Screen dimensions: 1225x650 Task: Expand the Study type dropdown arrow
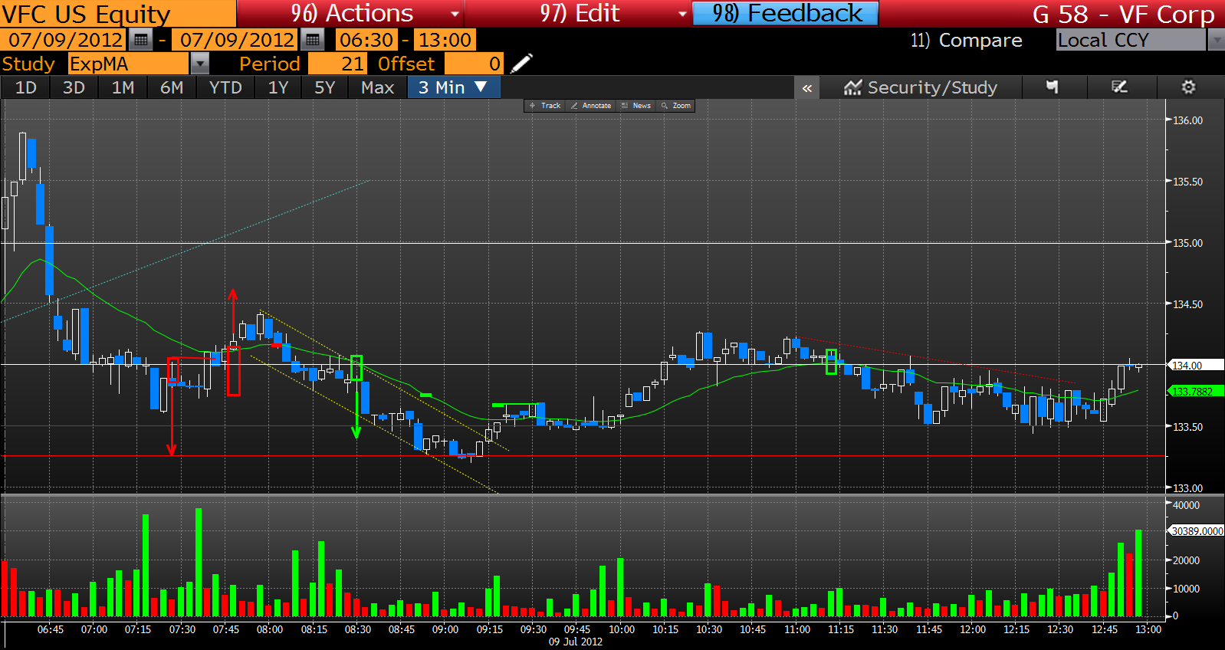coord(199,64)
